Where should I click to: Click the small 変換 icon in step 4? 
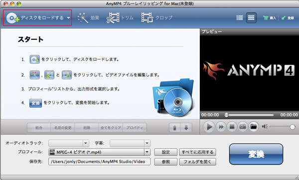[x=35, y=103]
